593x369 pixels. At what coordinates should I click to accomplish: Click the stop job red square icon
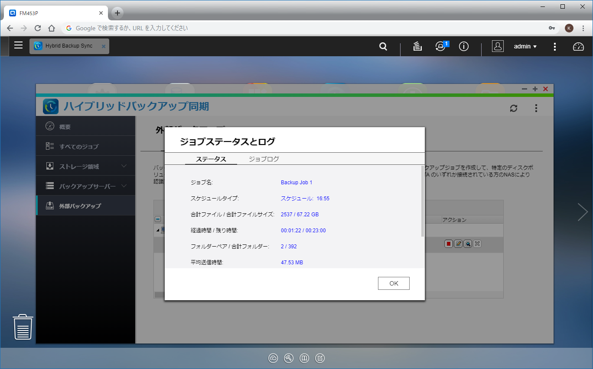(449, 244)
